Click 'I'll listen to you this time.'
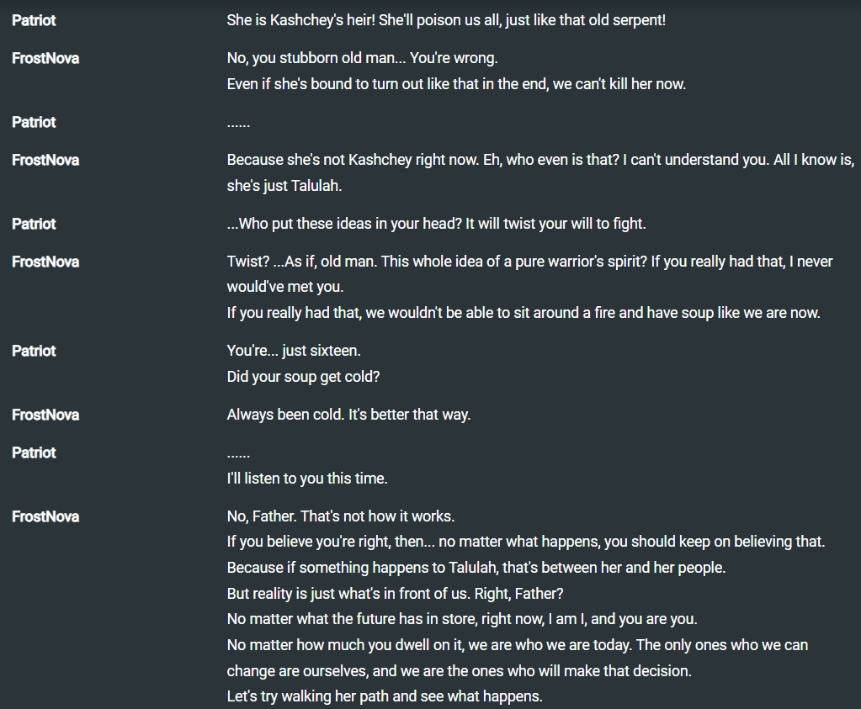 pos(307,479)
